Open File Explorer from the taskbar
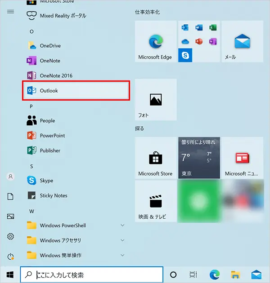 tap(235, 275)
